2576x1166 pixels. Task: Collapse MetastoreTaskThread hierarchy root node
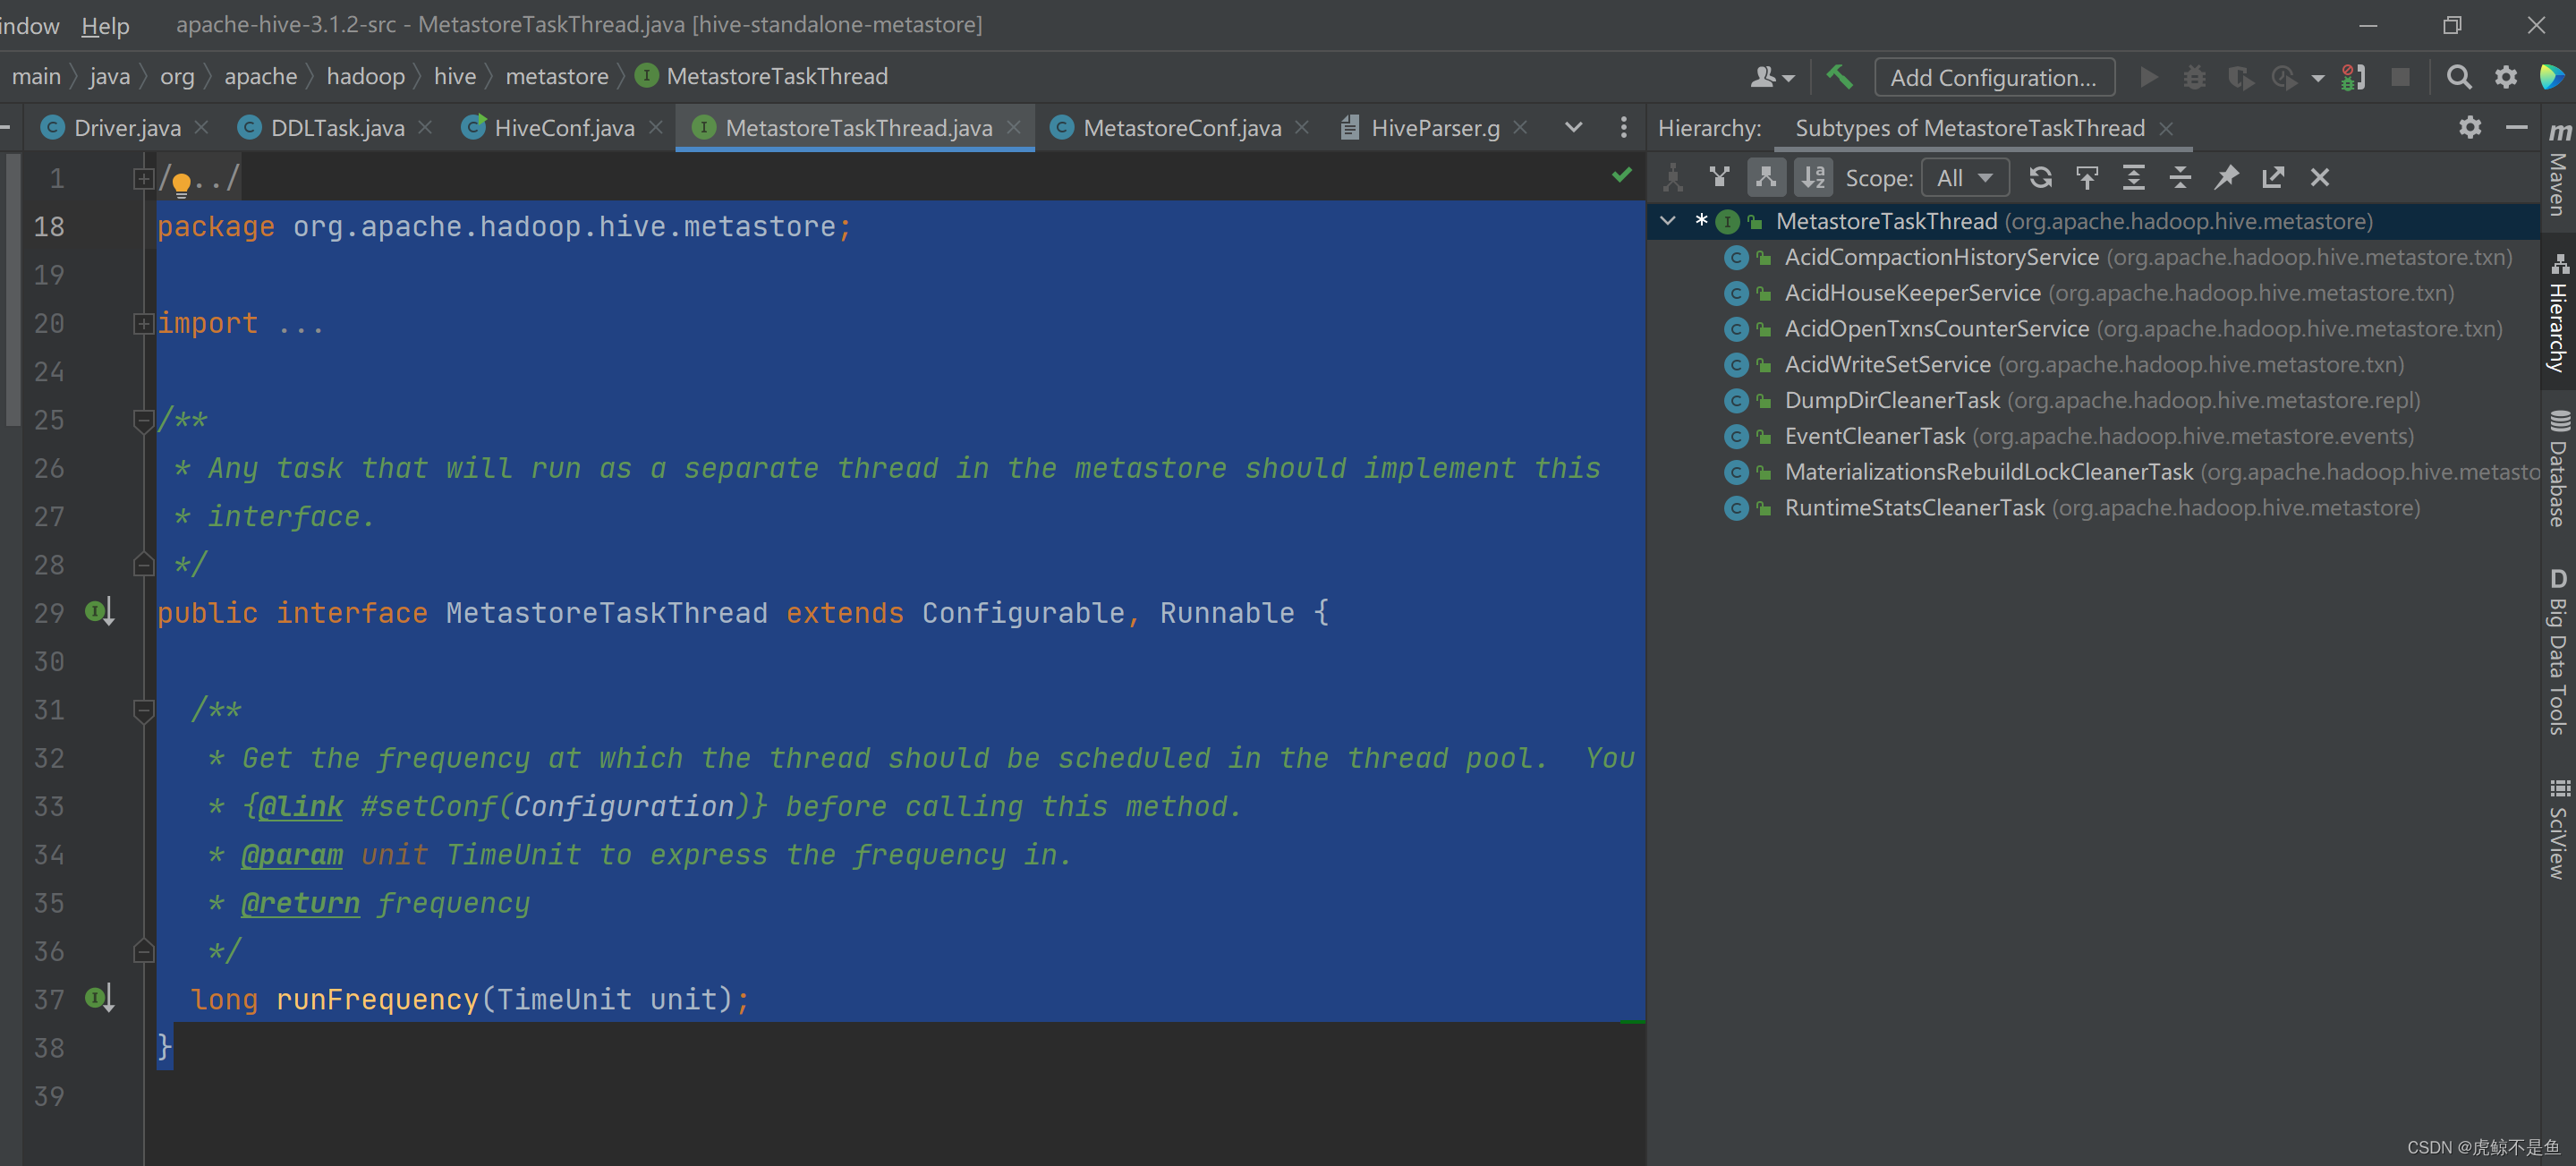tap(1668, 221)
